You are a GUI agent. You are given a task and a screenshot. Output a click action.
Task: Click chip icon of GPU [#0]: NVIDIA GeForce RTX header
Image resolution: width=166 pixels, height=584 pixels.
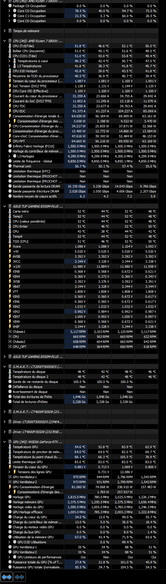(10, 442)
